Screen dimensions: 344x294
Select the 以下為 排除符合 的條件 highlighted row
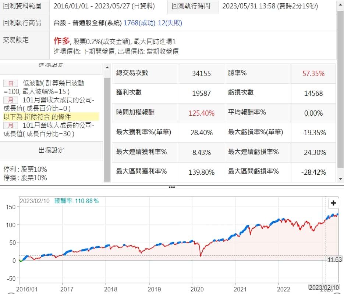click(x=37, y=117)
